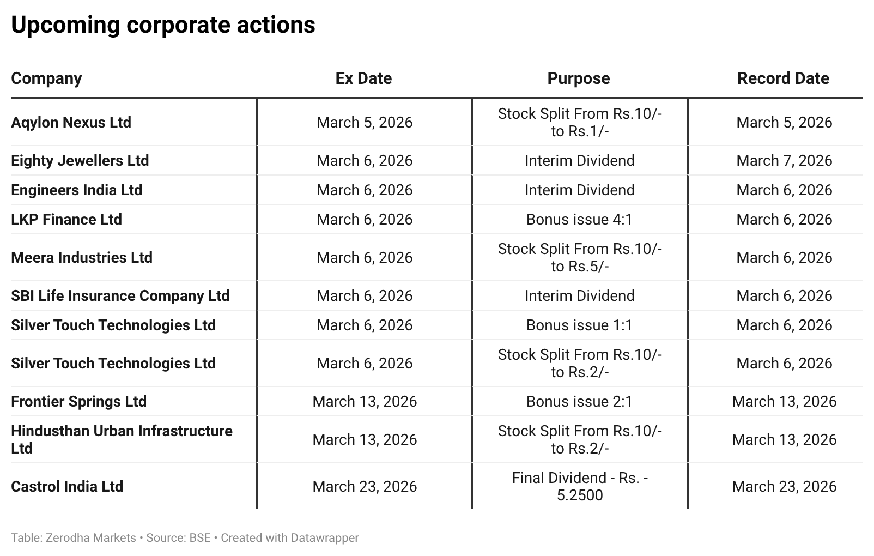The width and height of the screenshot is (874, 556).
Task: Open the Created with Datawrapper link
Action: 289,537
